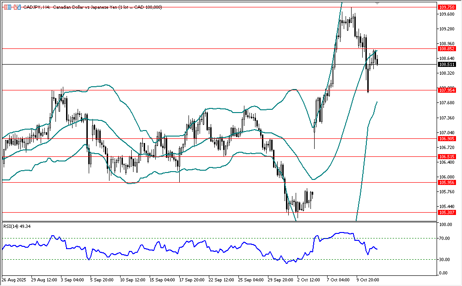Select the 108.852 resistance level label
The height and width of the screenshot is (286, 462).
[446, 48]
